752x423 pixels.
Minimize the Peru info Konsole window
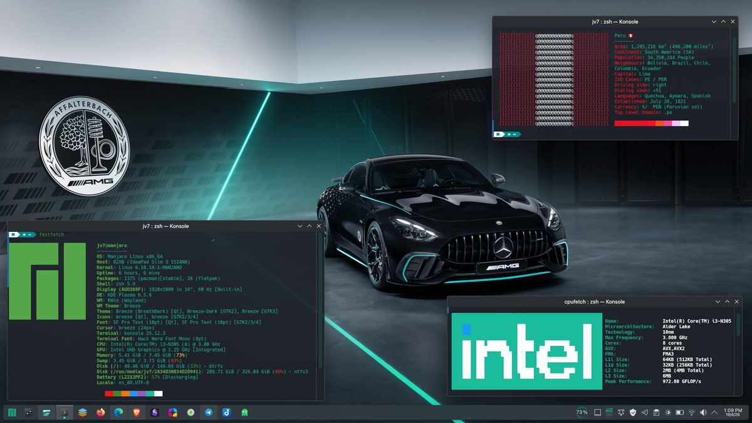point(714,21)
